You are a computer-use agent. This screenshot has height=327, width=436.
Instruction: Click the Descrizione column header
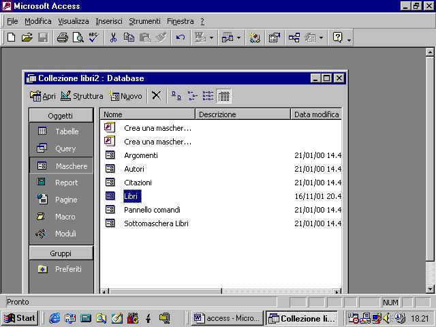243,114
